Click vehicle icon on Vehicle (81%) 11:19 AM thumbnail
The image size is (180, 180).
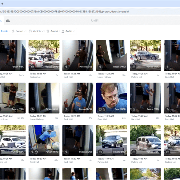click(100, 152)
